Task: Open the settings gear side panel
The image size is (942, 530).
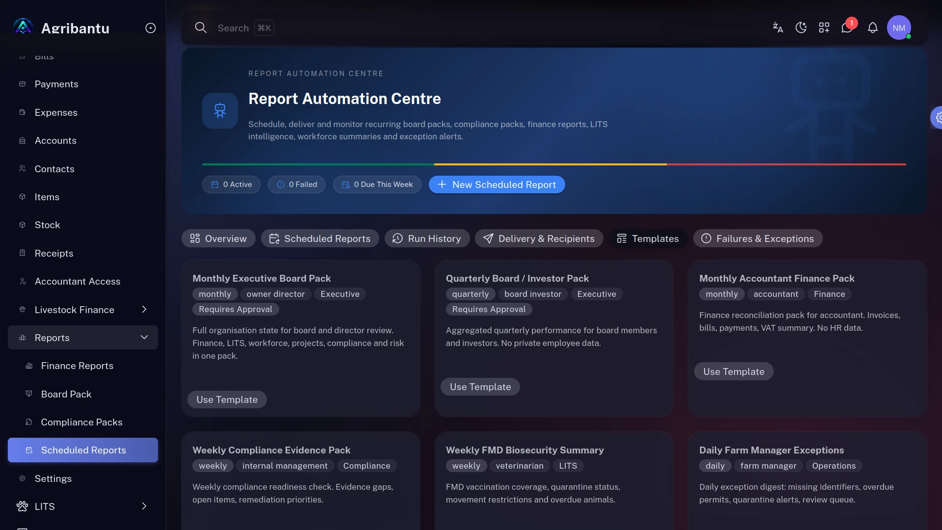Action: click(937, 118)
